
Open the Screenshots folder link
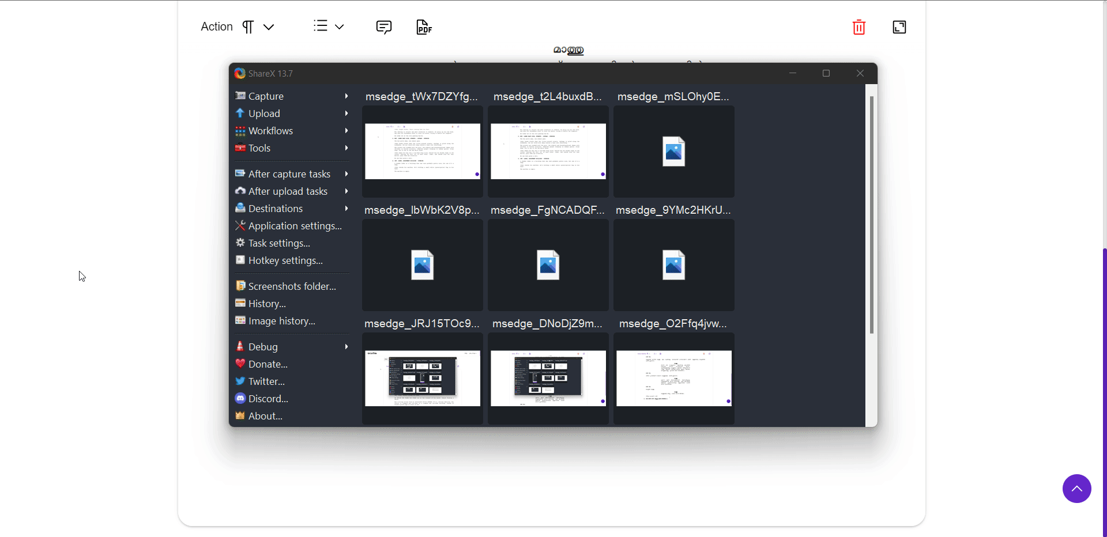[x=292, y=286]
